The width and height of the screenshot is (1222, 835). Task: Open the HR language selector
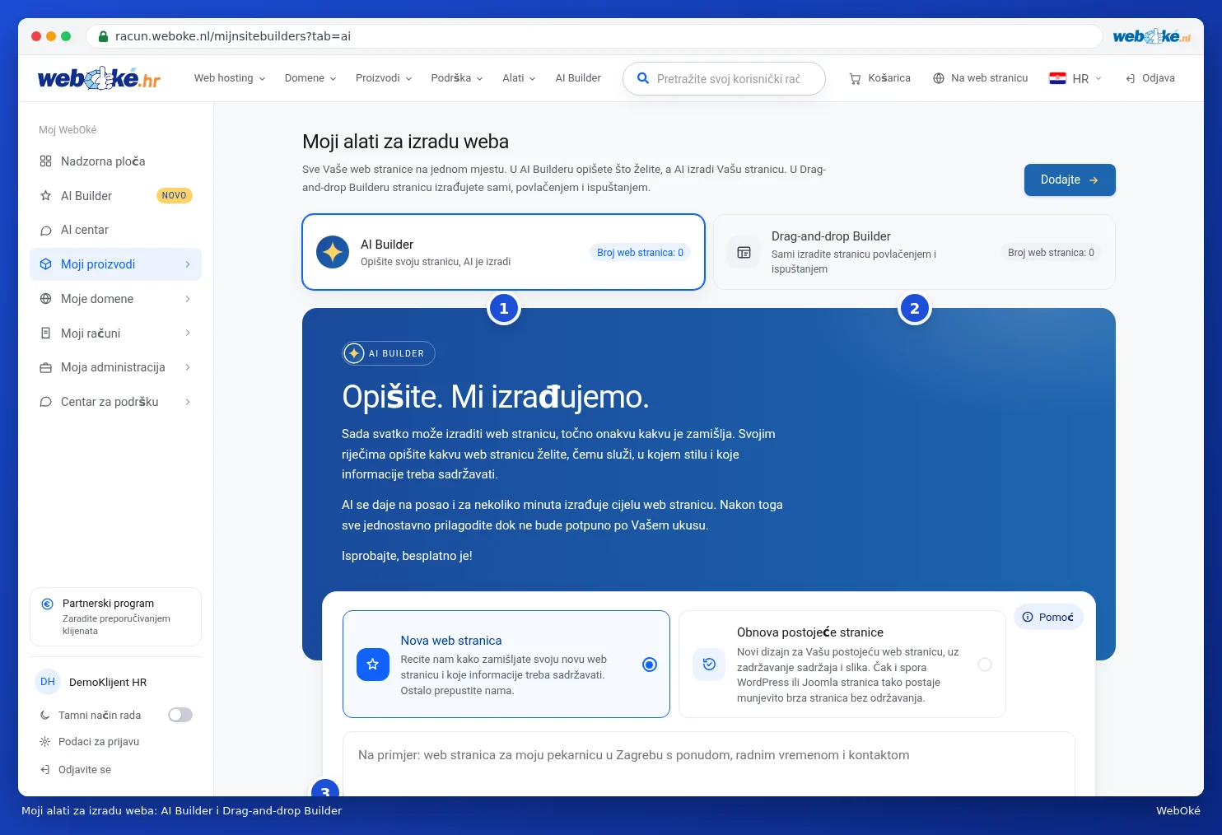click(1075, 78)
